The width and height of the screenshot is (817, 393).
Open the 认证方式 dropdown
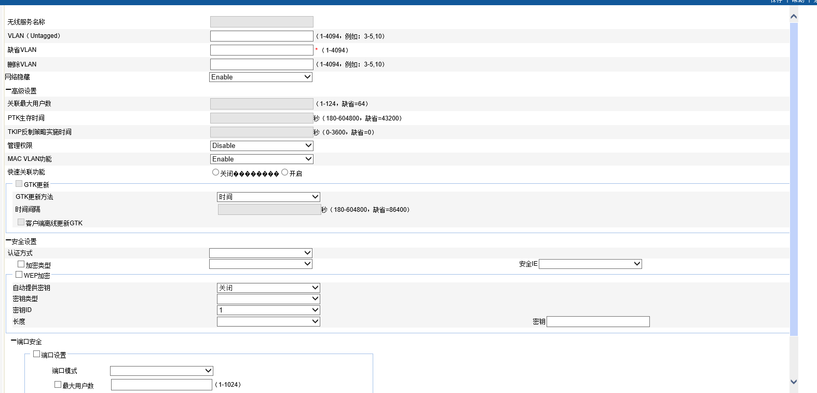click(261, 253)
